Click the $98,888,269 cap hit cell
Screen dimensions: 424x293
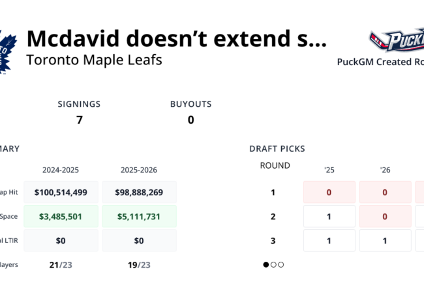[139, 192]
